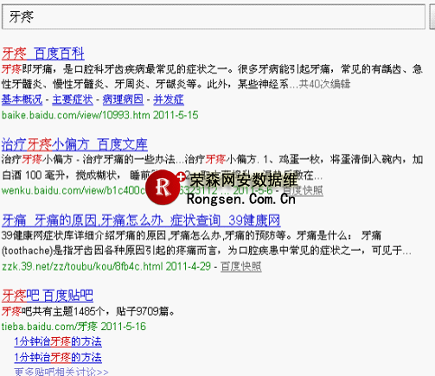Open 百度快照 for the 39健康网 result
This screenshot has width=435, height=376.
pos(241,266)
